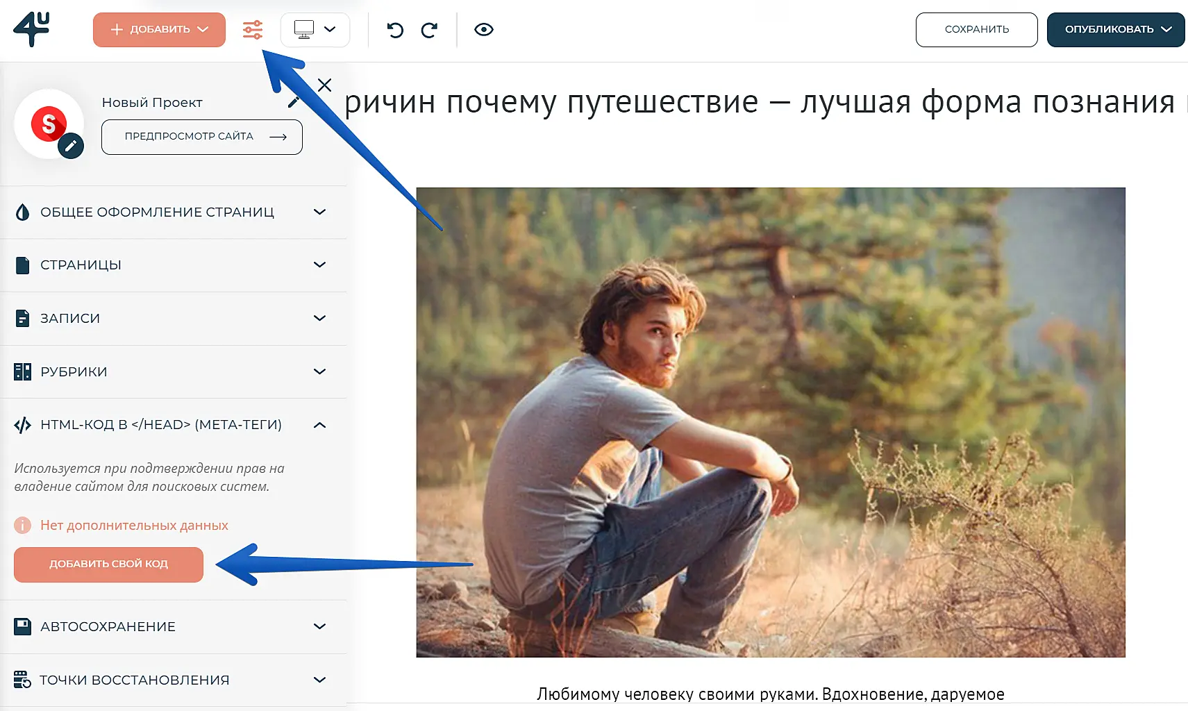Open the site settings sliders icon
The height and width of the screenshot is (711, 1188).
click(x=253, y=30)
